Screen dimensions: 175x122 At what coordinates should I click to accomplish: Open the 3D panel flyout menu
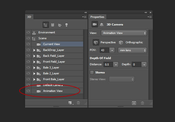(84, 17)
